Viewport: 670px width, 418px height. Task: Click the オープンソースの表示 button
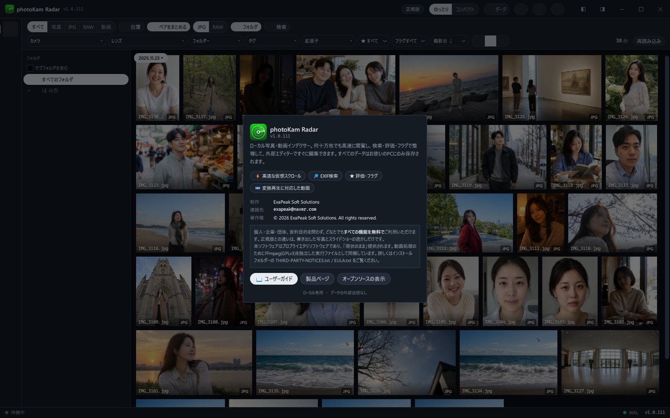363,279
